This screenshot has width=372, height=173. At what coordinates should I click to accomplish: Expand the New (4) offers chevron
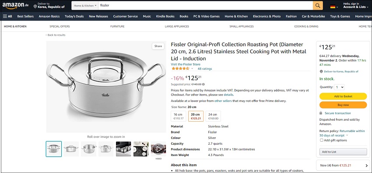(367, 166)
